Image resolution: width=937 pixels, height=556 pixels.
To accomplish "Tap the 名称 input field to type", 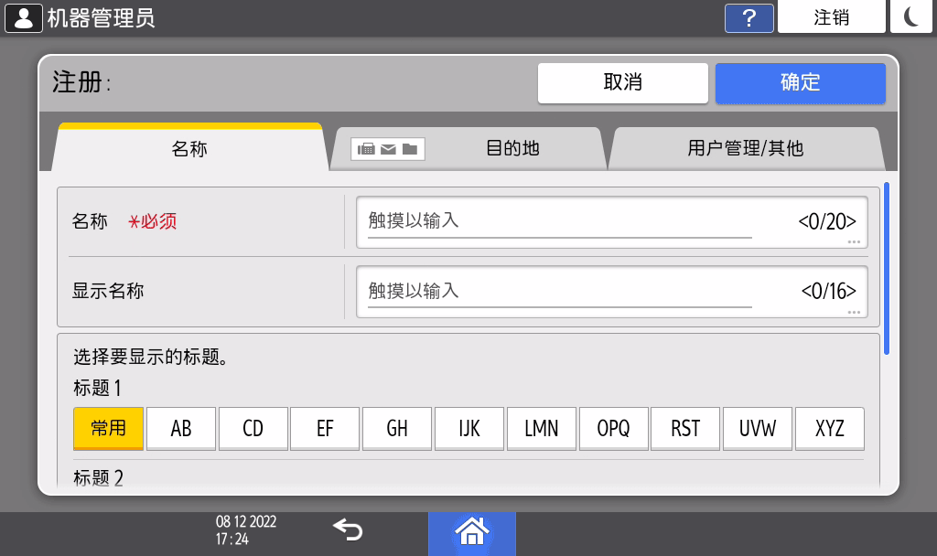I will coord(558,221).
